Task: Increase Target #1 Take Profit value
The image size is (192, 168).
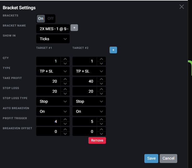Action: point(65,79)
